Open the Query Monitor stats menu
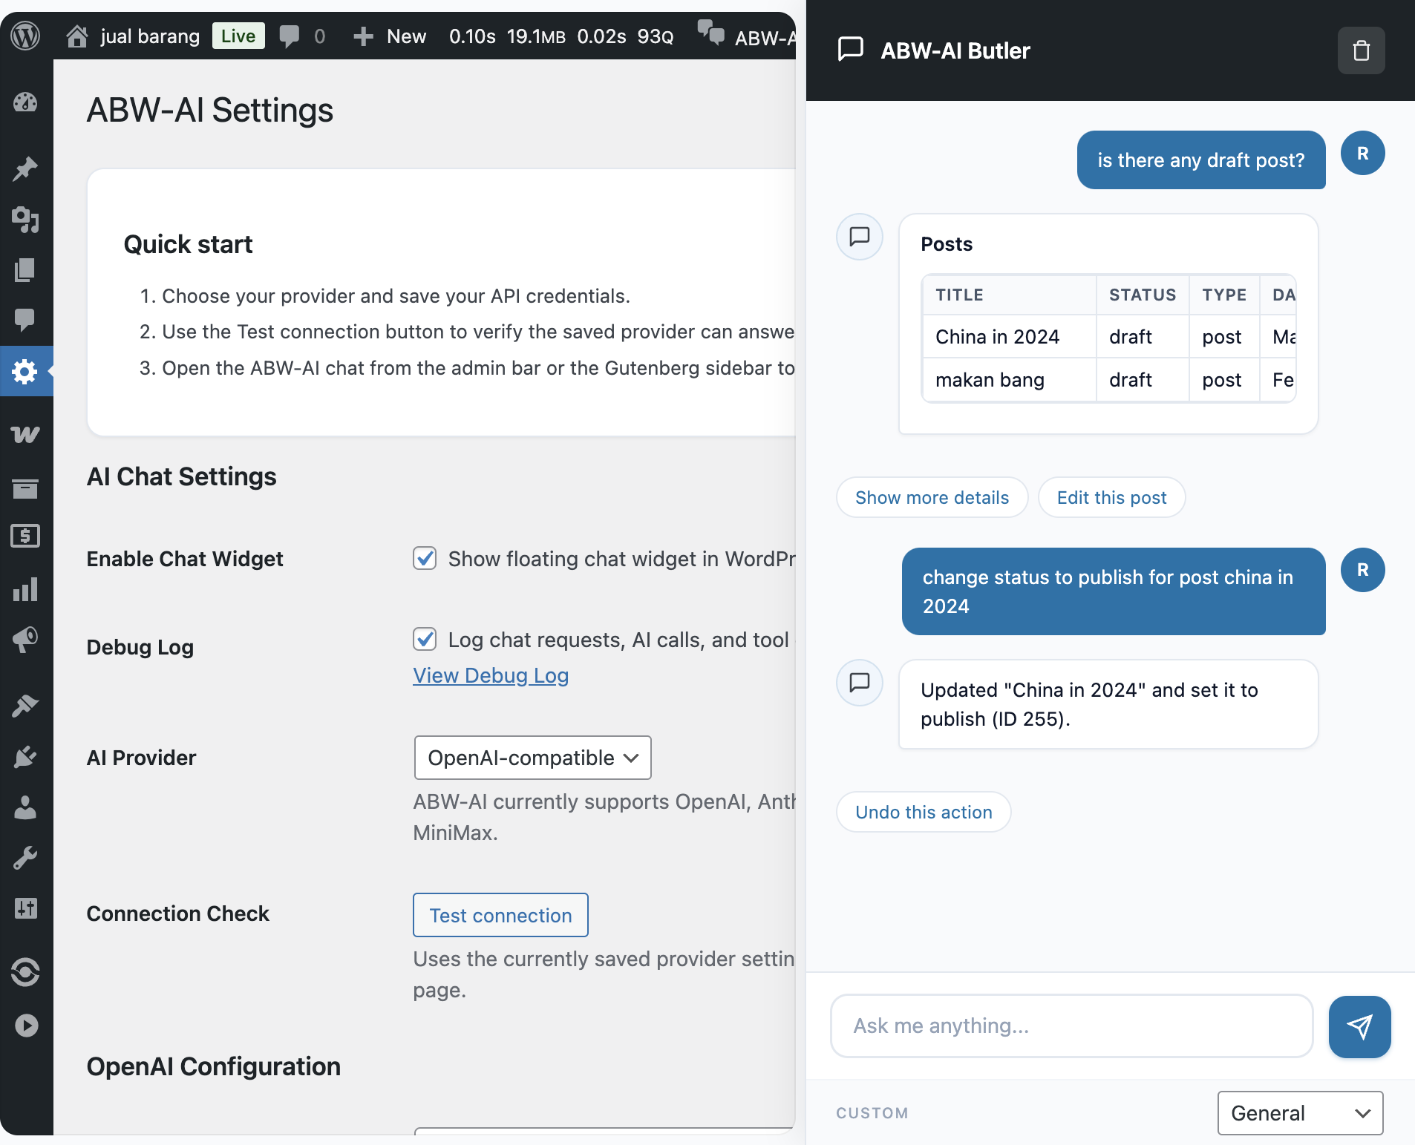This screenshot has width=1415, height=1145. [x=561, y=36]
